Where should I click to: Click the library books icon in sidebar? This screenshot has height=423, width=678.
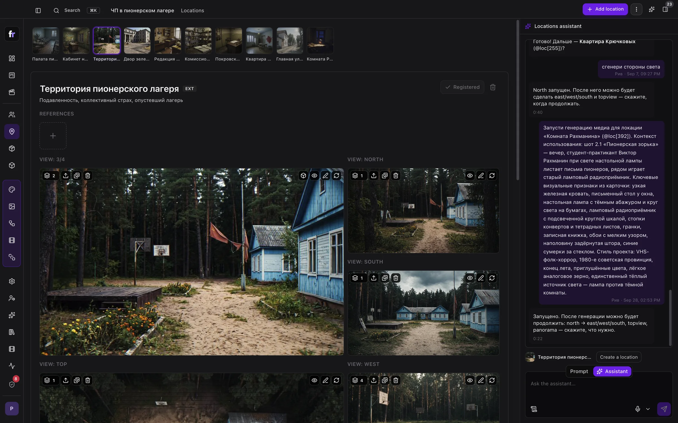(x=12, y=332)
